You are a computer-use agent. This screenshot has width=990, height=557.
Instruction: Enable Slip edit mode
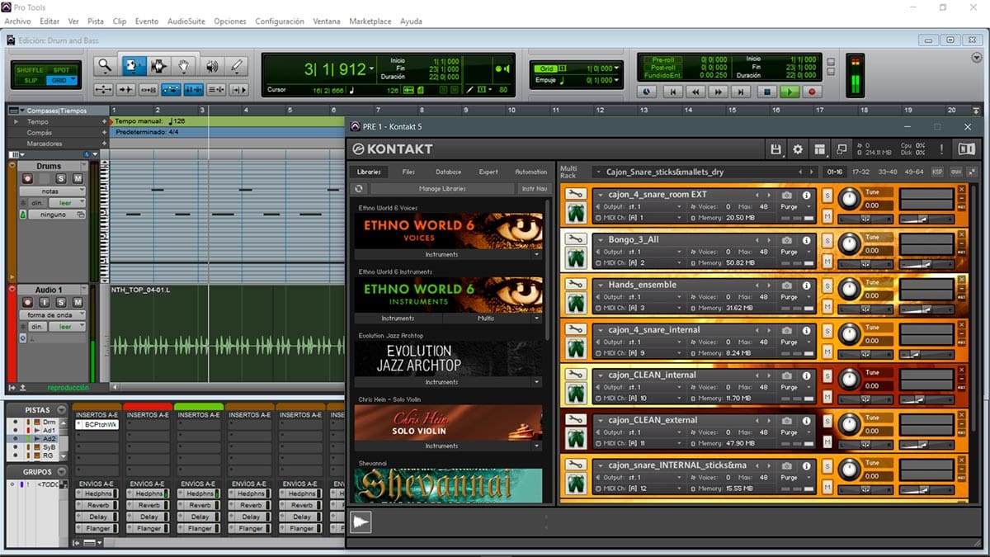31,80
